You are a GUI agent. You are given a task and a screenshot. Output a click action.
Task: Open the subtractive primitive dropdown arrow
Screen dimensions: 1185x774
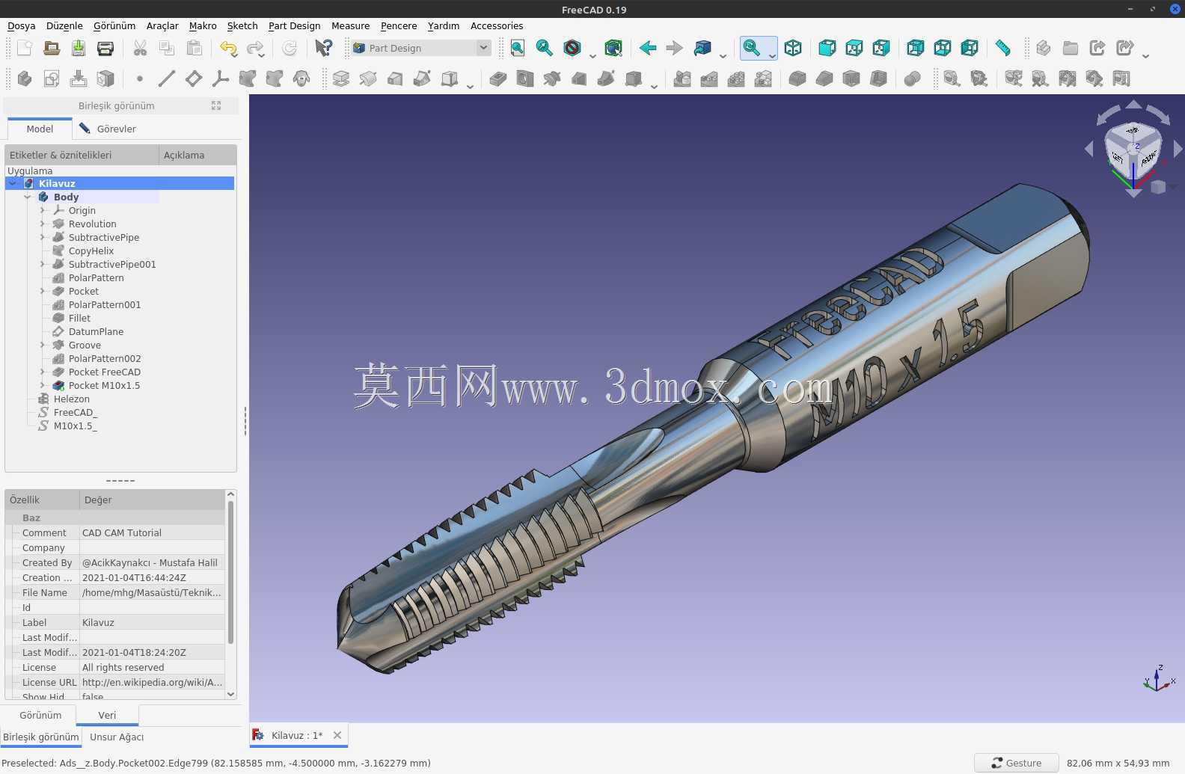pos(654,85)
